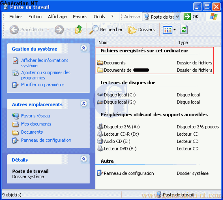Viewport: 223px width, 200px height.
Task: Click the 'Lecteurs de disques dur' group heading
Action: 128,83
